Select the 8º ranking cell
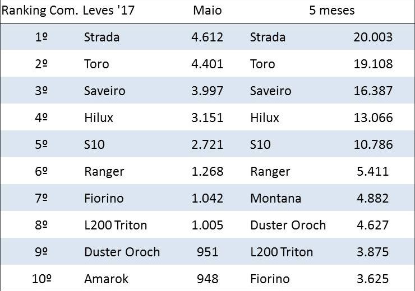415x291 pixels. point(41,226)
